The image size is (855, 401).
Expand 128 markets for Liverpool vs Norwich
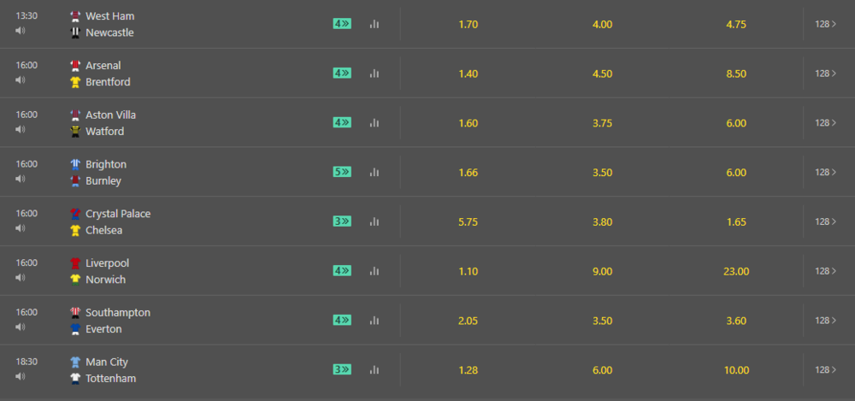click(826, 270)
